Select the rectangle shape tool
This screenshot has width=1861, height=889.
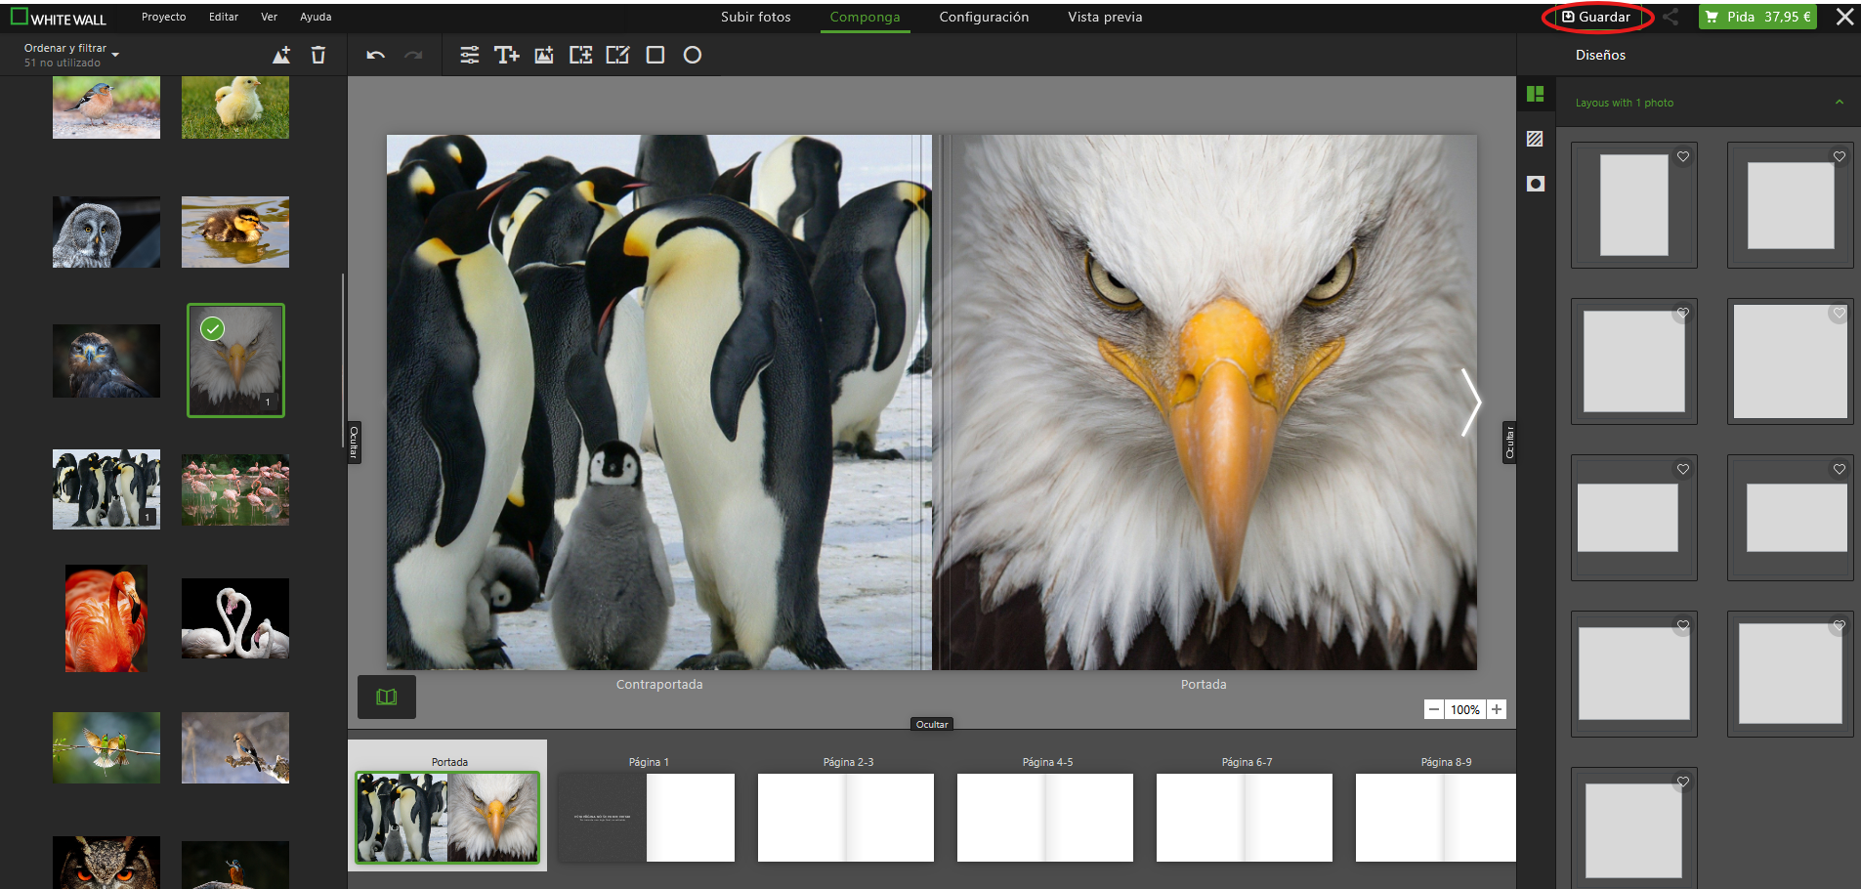(x=656, y=56)
